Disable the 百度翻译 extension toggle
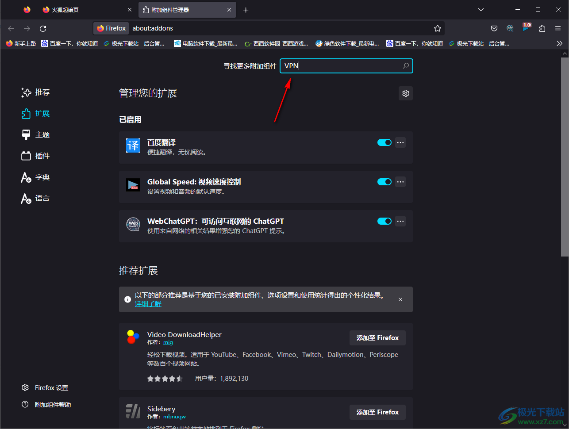The width and height of the screenshot is (569, 429). (384, 142)
